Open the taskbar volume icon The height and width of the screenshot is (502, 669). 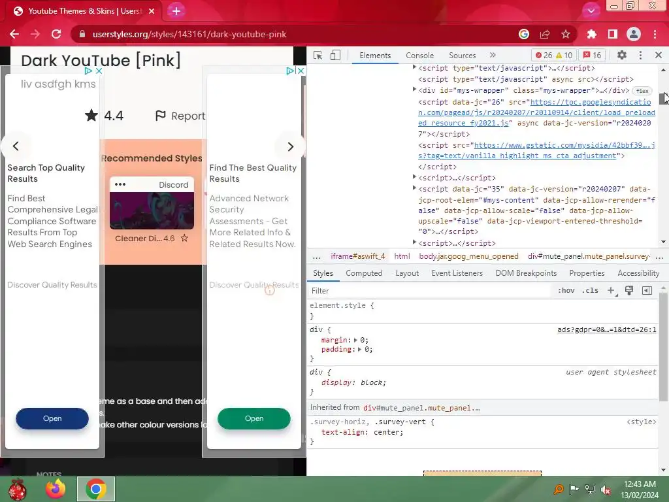tap(606, 490)
